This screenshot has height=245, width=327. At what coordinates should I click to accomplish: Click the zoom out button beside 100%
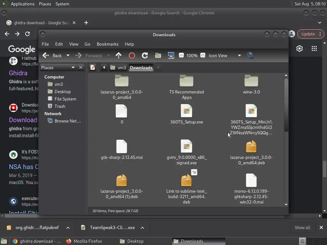tap(181, 56)
